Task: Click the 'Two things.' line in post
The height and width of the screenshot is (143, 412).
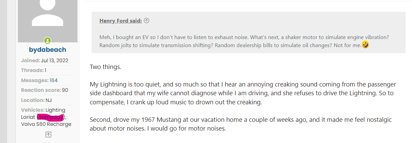Action: pyautogui.click(x=105, y=67)
